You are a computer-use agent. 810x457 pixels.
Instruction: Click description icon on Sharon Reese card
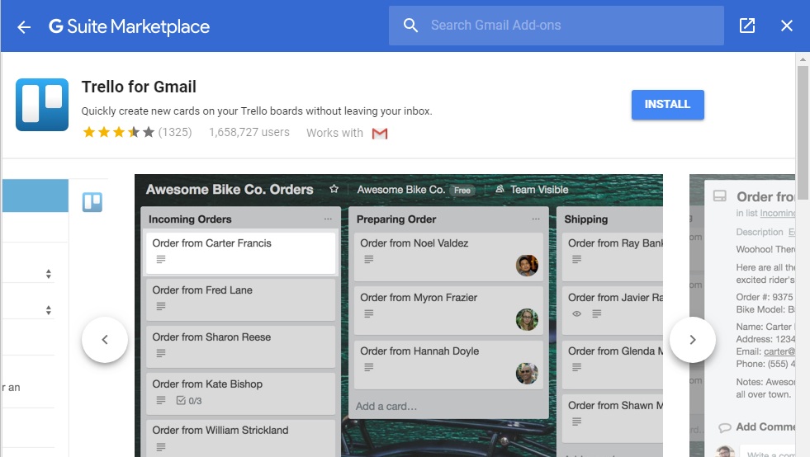tap(161, 353)
